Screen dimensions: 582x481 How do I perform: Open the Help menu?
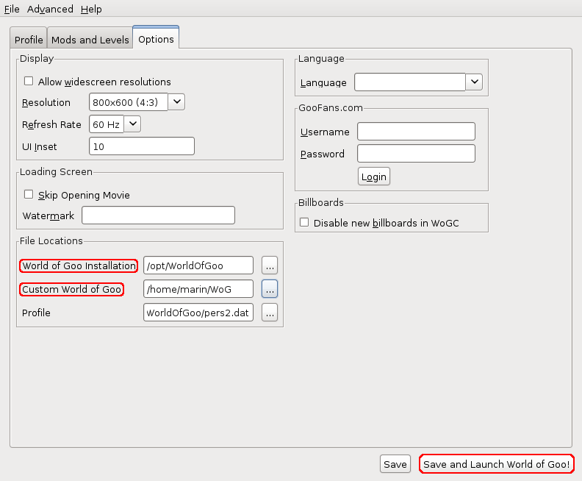click(x=91, y=10)
